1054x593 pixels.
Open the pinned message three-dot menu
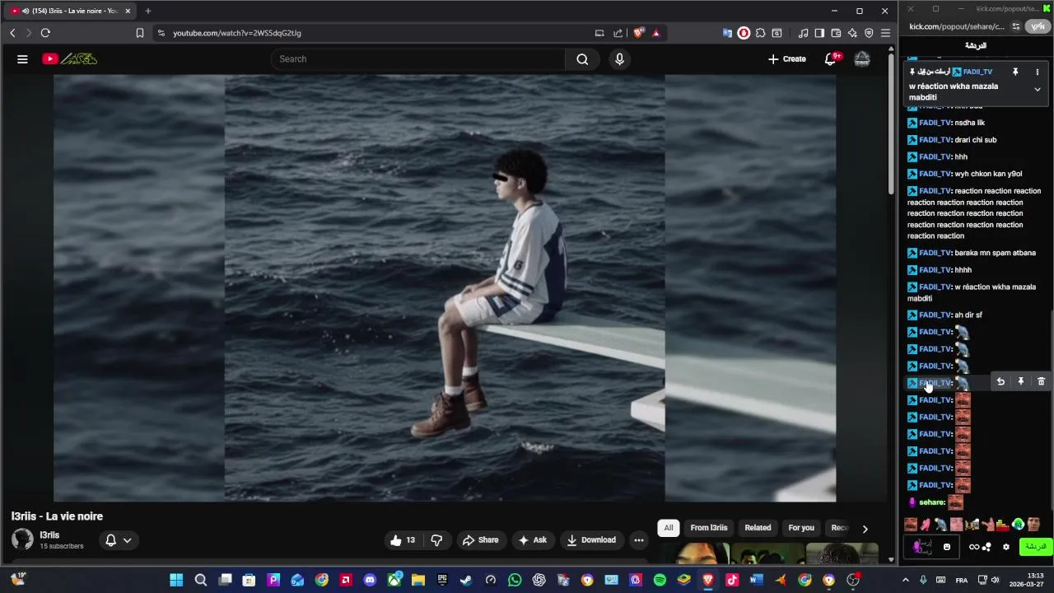coord(1038,72)
